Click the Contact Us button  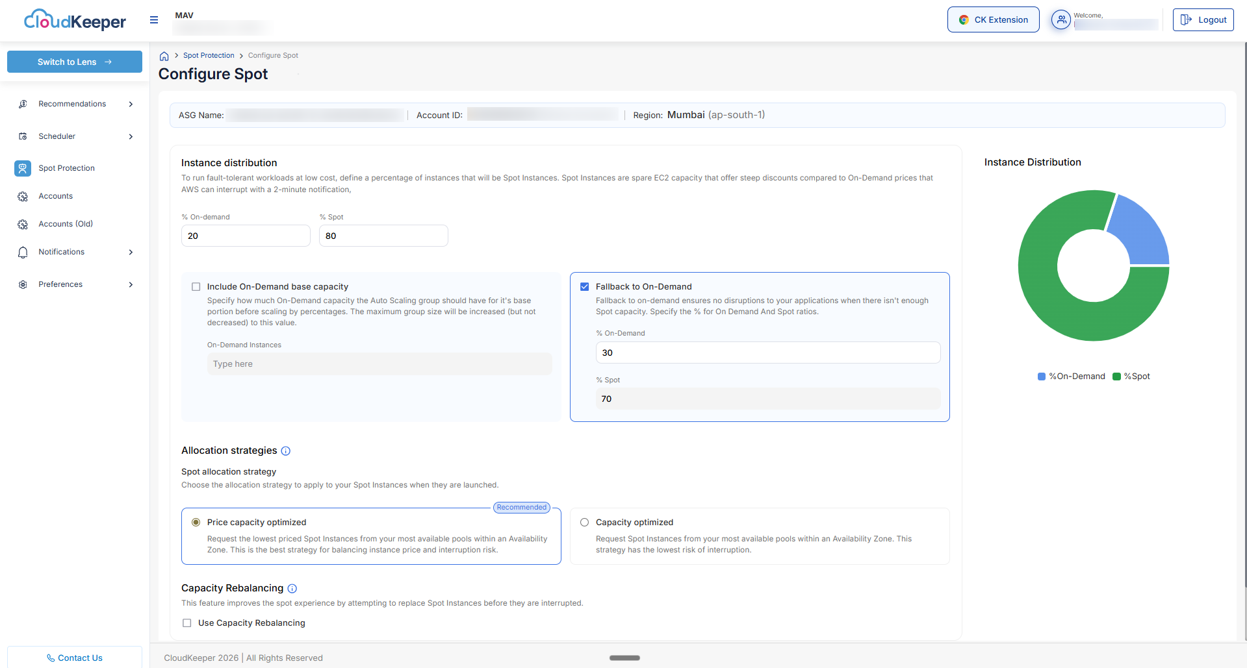(75, 657)
